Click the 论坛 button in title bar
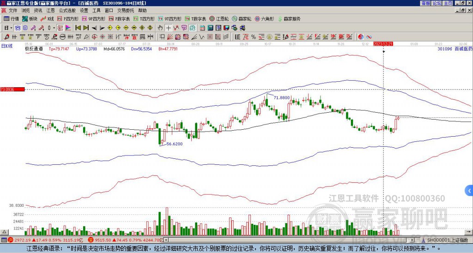The height and width of the screenshot is (253, 473). pyautogui.click(x=437, y=3)
